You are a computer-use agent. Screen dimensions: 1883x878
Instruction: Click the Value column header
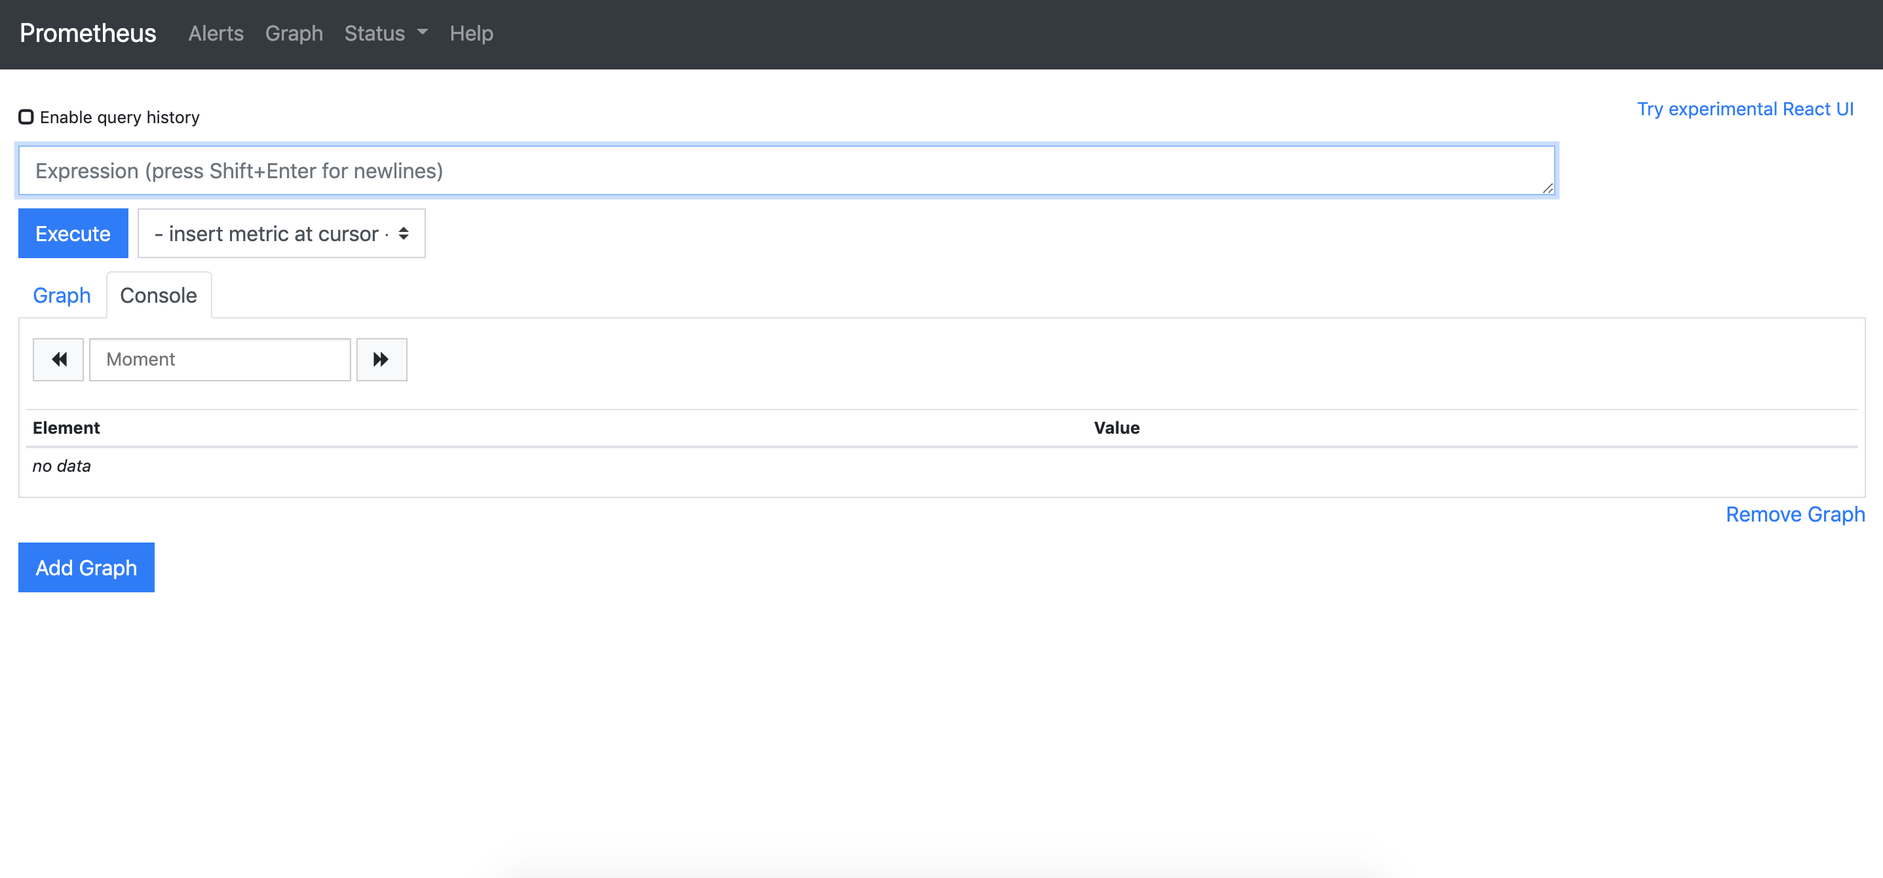click(1117, 428)
